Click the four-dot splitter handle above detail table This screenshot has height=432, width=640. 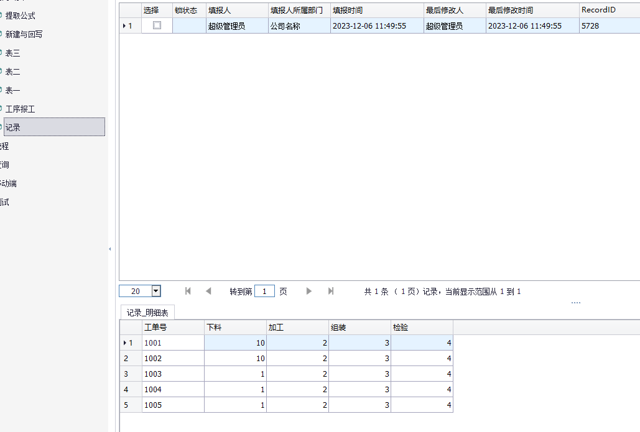click(575, 303)
